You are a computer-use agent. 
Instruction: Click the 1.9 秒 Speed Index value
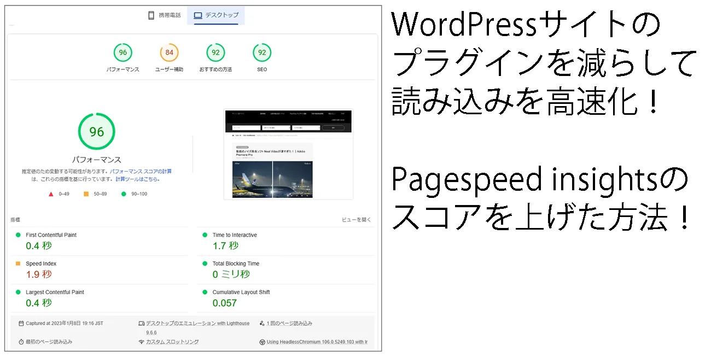[x=39, y=274]
